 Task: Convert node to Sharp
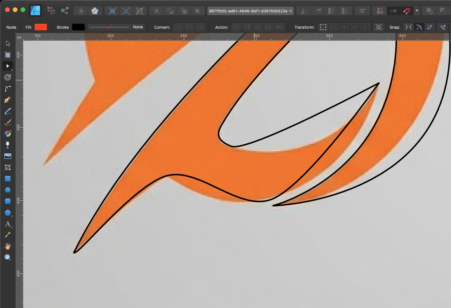(x=179, y=27)
